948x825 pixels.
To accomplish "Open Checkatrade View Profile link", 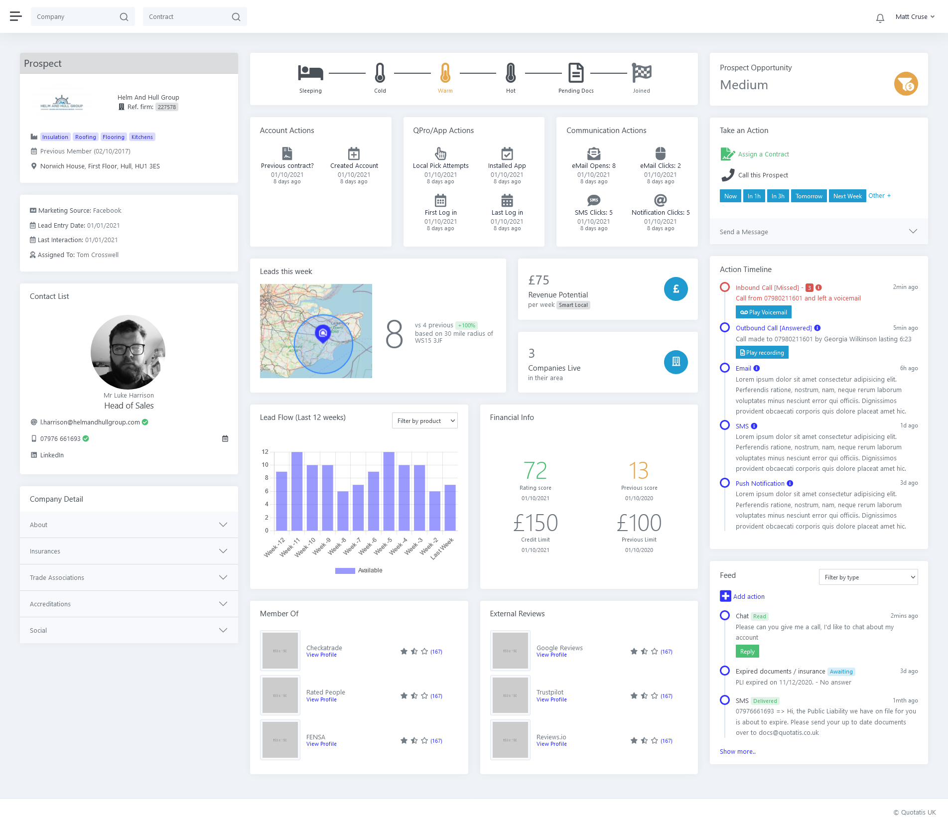I will [x=321, y=655].
